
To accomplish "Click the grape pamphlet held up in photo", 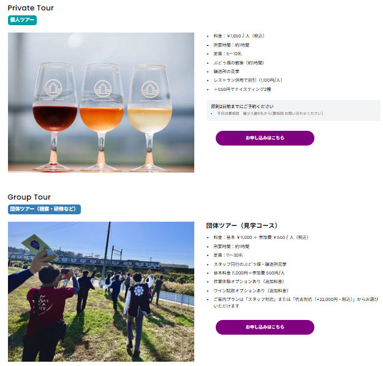I will (39, 247).
